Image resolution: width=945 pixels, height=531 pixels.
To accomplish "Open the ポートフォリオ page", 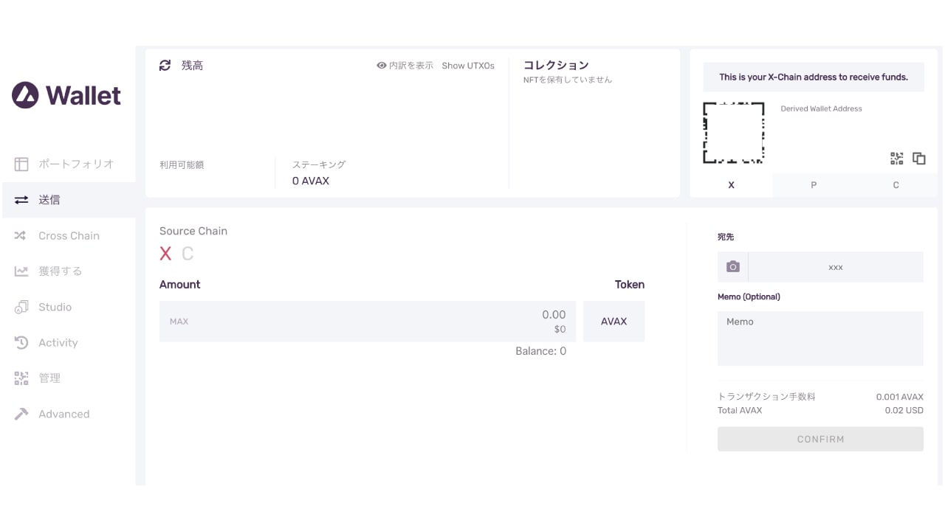I will [69, 164].
